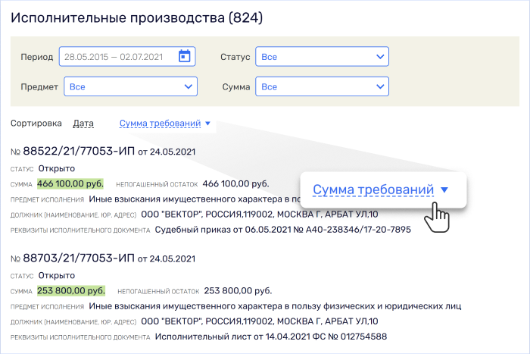Click triangle arrow in enlarged Сумма требований callout
The height and width of the screenshot is (354, 530).
pos(444,190)
